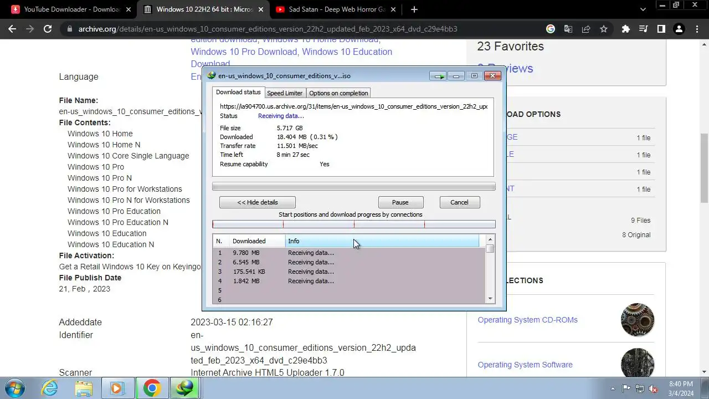The height and width of the screenshot is (399, 709).
Task: Click the connections list scroll down arrow
Action: 490,299
